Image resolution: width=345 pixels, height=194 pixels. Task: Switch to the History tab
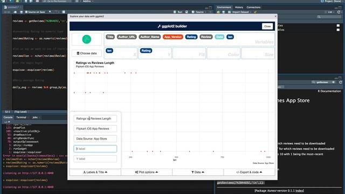239,7
